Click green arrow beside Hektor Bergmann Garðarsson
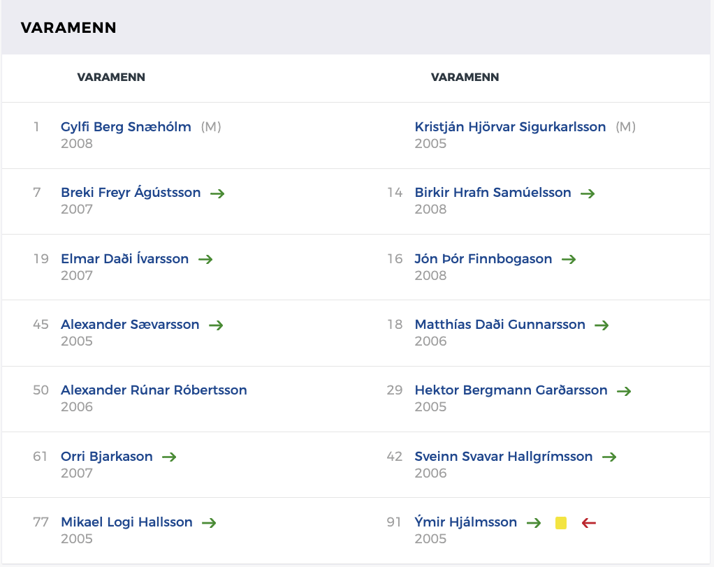The image size is (714, 567). pos(624,391)
